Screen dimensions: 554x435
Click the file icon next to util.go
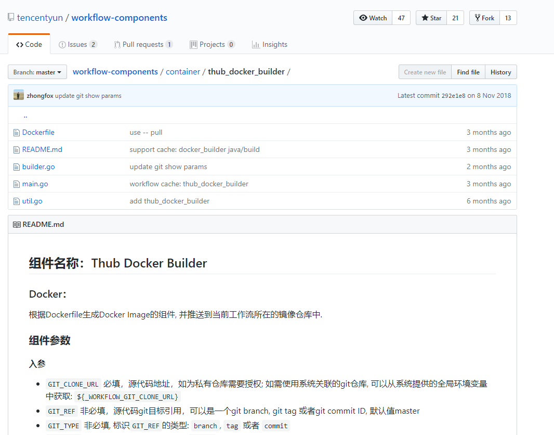17,201
